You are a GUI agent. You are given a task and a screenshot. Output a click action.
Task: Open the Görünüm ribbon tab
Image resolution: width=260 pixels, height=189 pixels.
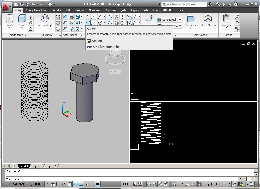94,10
